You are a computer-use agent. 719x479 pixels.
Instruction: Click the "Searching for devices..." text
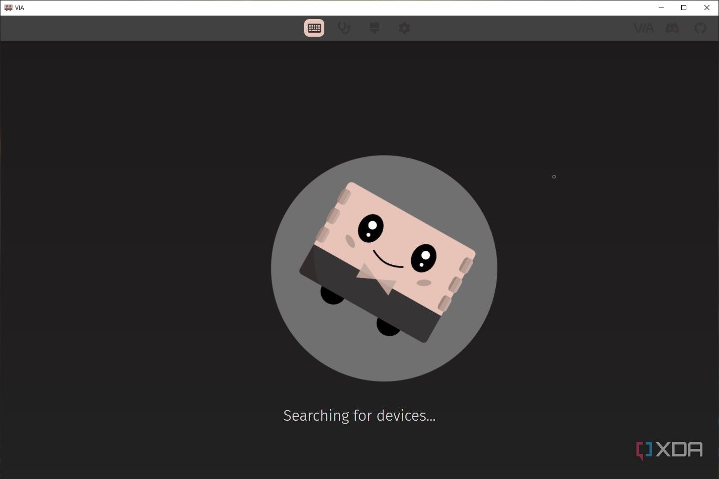point(359,416)
